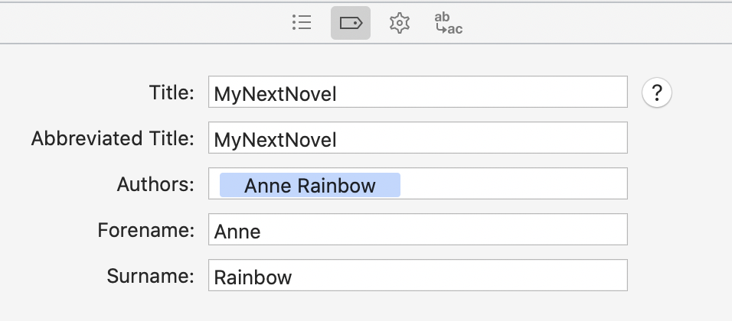This screenshot has width=732, height=321.
Task: Select the metadata tag icon
Action: click(351, 23)
